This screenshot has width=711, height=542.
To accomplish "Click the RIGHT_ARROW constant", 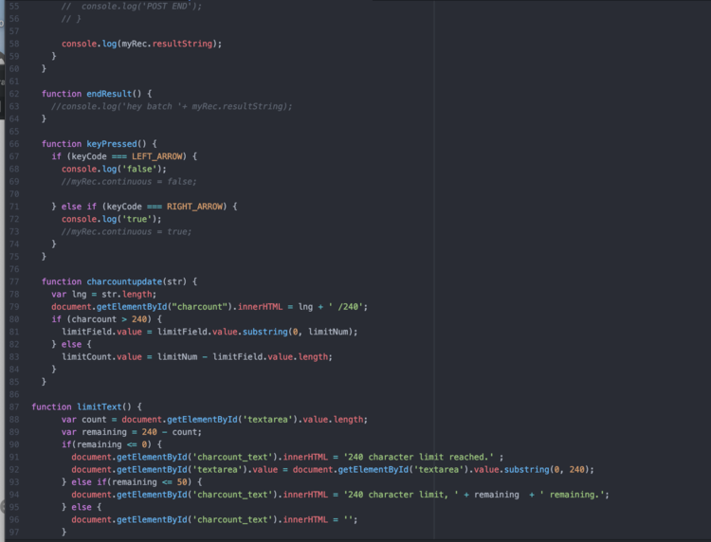I will pyautogui.click(x=194, y=207).
